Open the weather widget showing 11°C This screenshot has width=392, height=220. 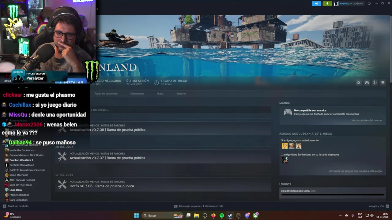pyautogui.click(x=12, y=215)
